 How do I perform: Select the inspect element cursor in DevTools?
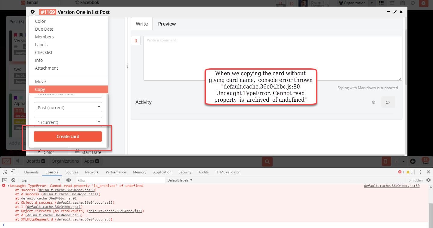click(5, 172)
